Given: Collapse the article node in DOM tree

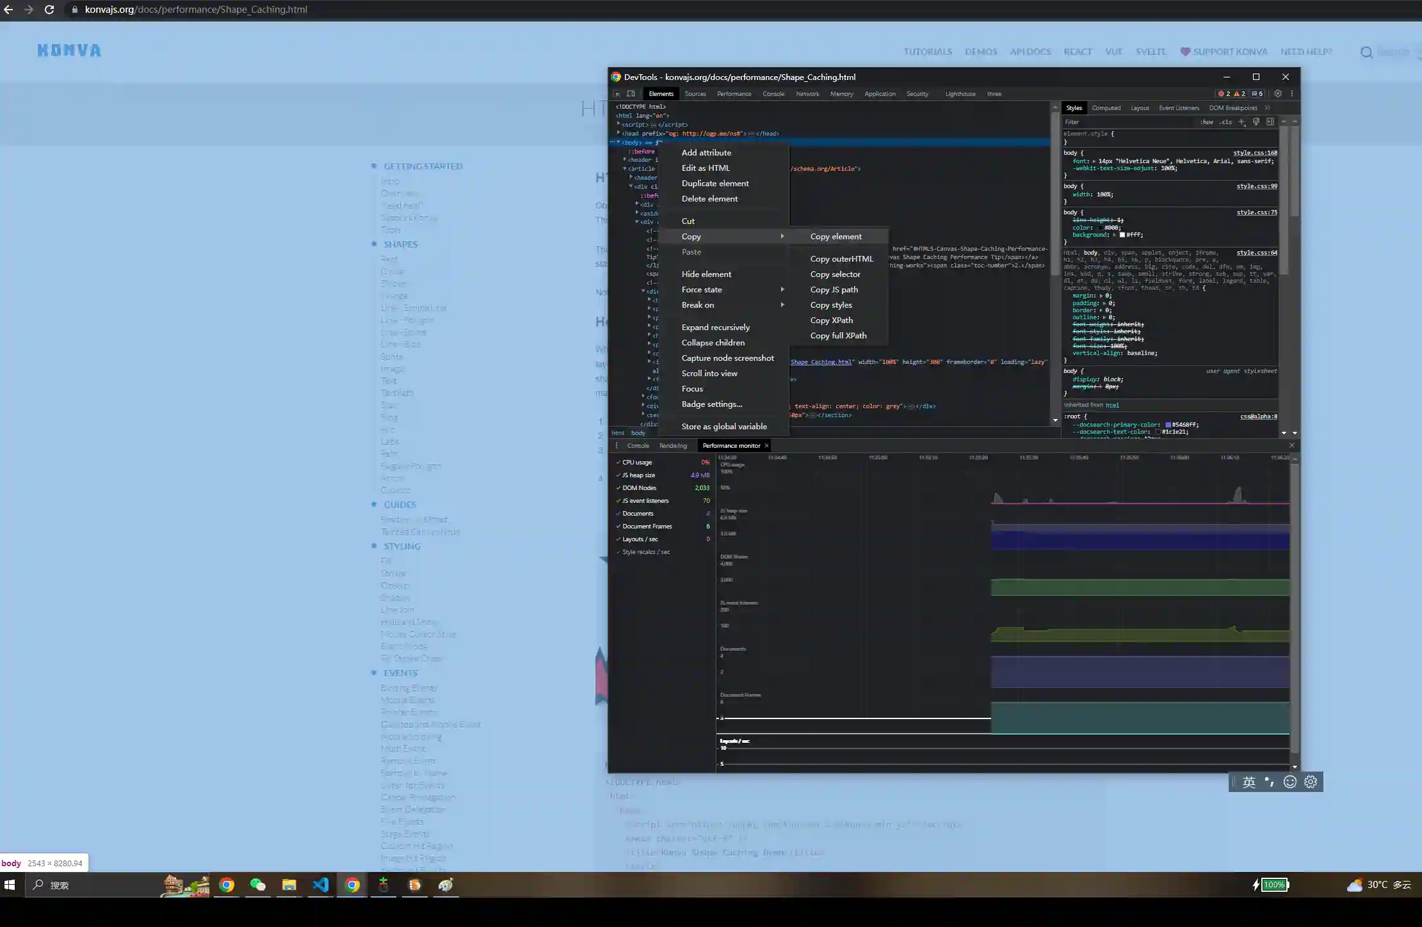Looking at the screenshot, I should (x=625, y=168).
